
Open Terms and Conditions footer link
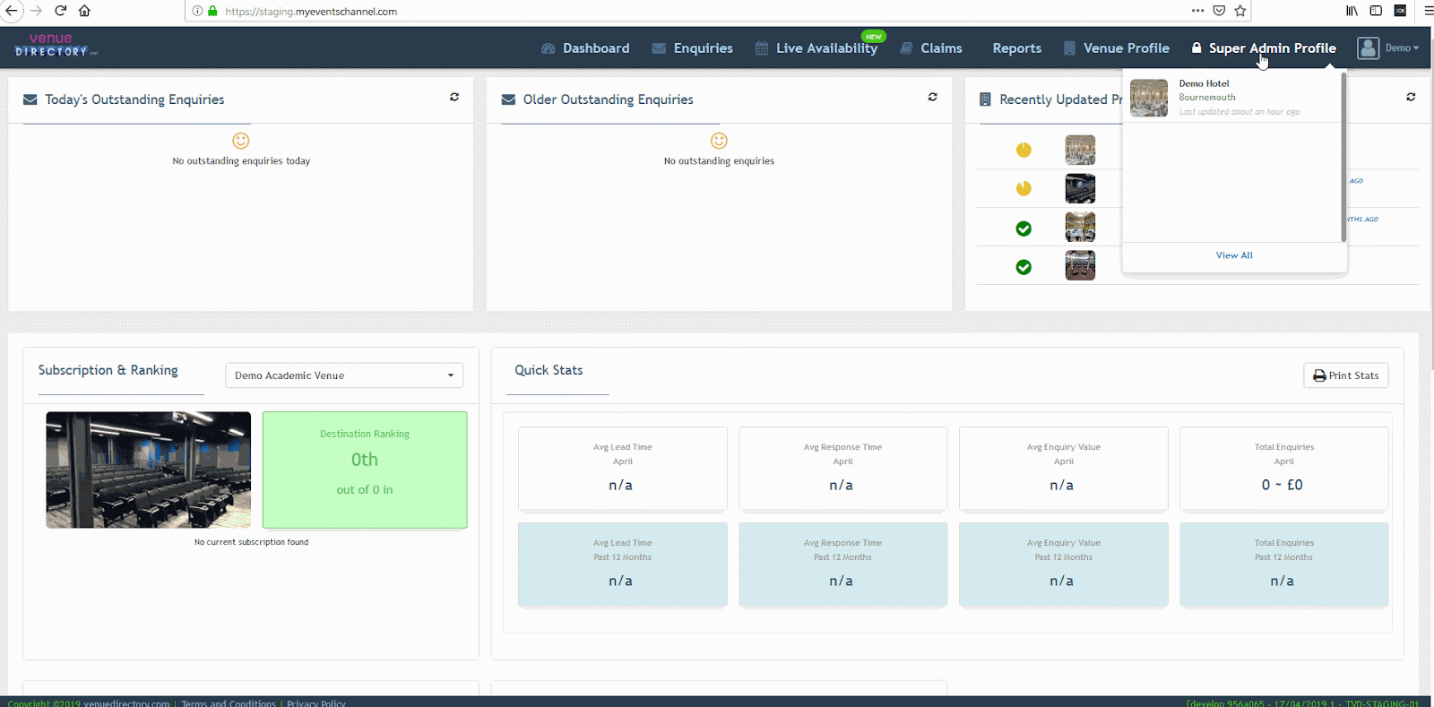point(229,703)
